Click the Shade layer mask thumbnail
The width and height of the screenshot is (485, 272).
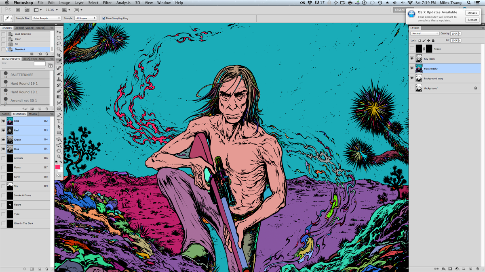(429, 49)
